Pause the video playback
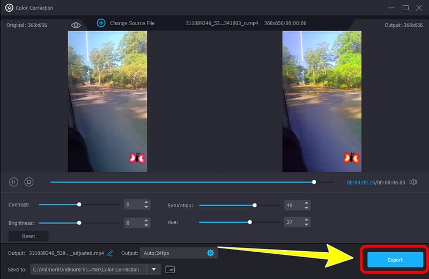The height and width of the screenshot is (279, 429). 14,182
